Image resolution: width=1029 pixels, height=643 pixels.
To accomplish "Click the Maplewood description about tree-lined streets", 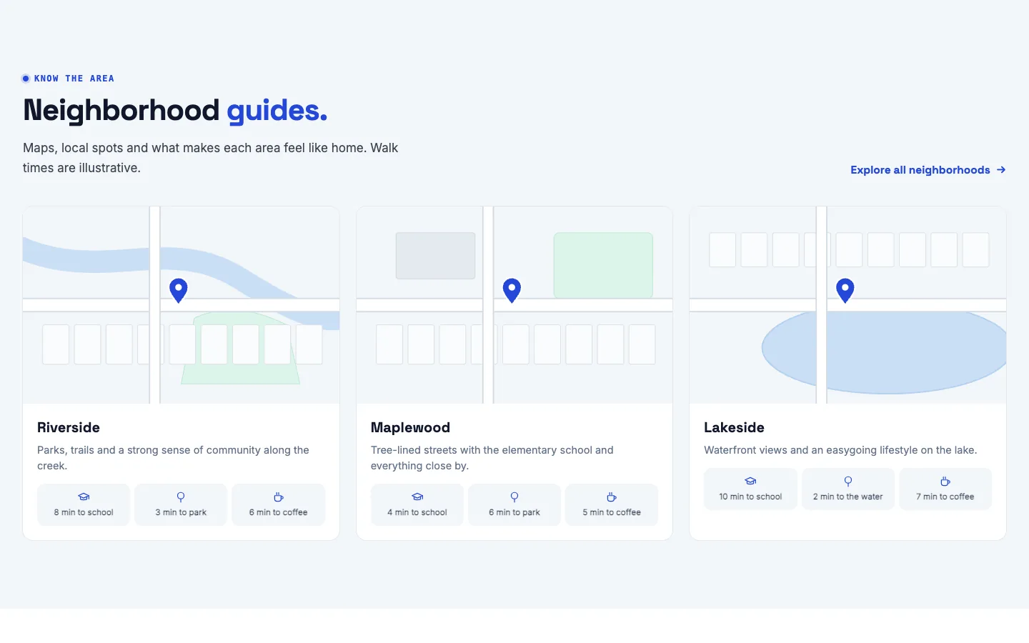I will (x=492, y=458).
